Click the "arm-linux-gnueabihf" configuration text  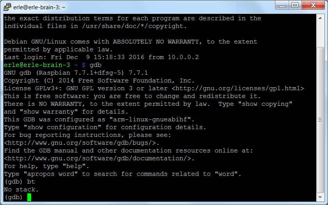(x=150, y=119)
